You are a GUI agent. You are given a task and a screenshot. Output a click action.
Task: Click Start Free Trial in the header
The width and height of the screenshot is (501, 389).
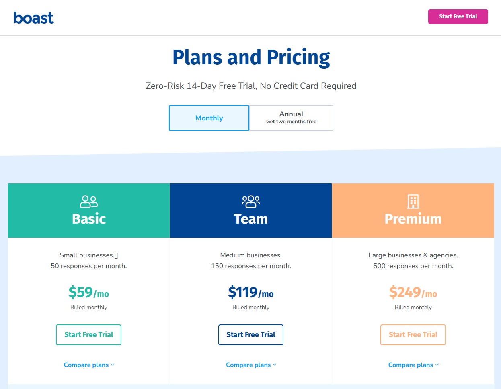[458, 17]
